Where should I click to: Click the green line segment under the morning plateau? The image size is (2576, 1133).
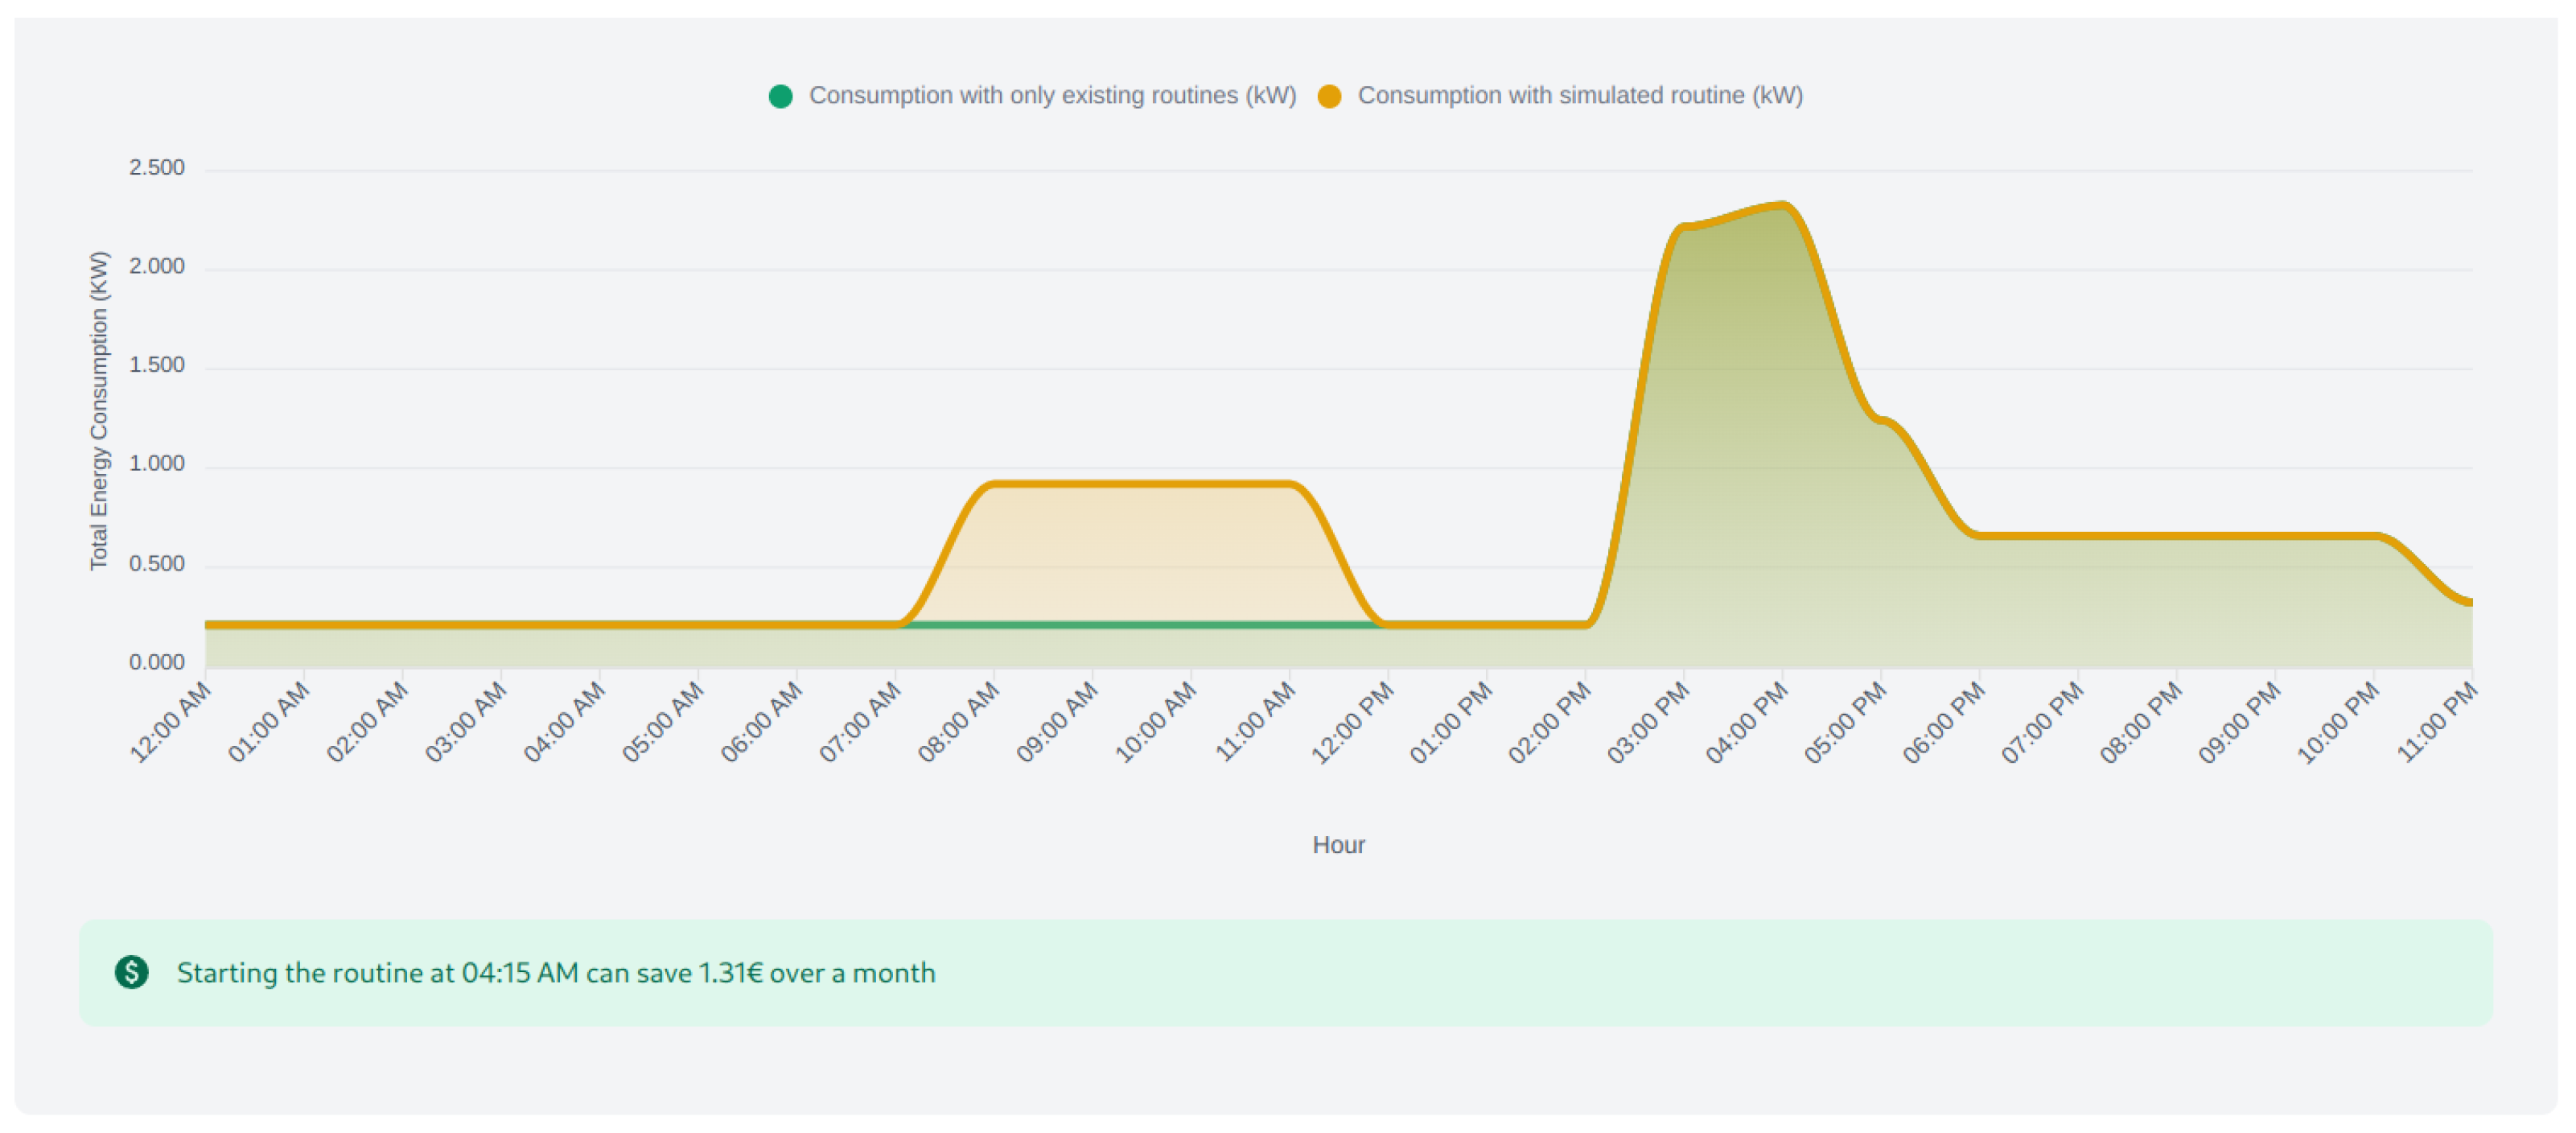[1140, 625]
